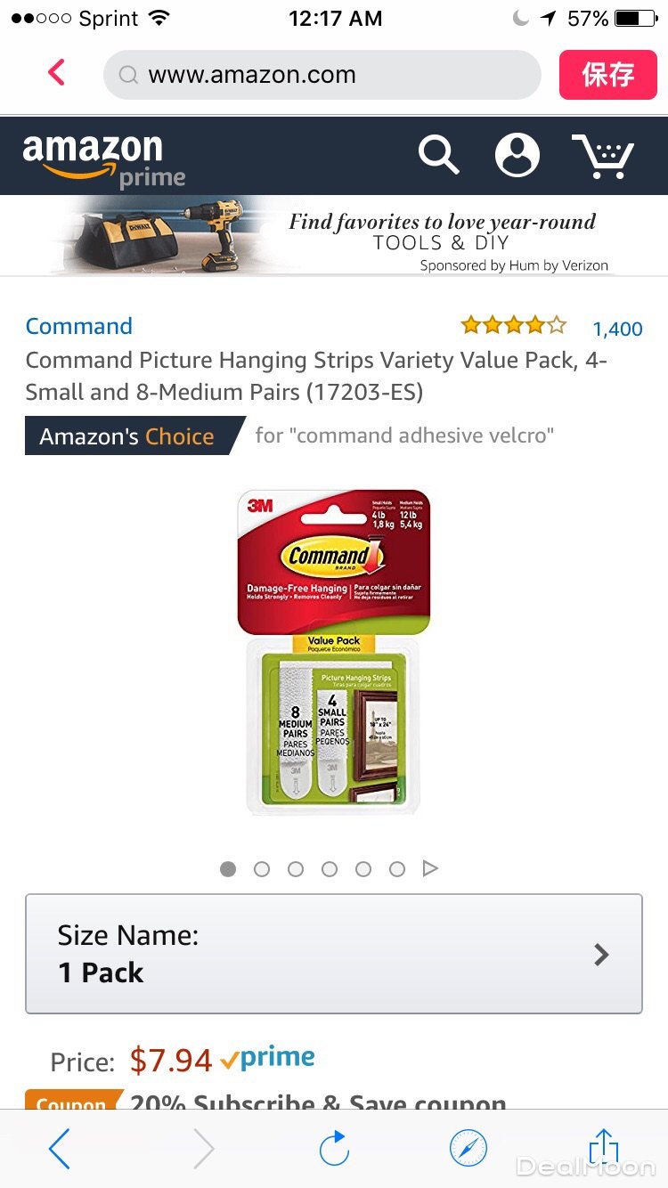Tap the pink back arrow beside address bar
The height and width of the screenshot is (1188, 668).
(57, 73)
